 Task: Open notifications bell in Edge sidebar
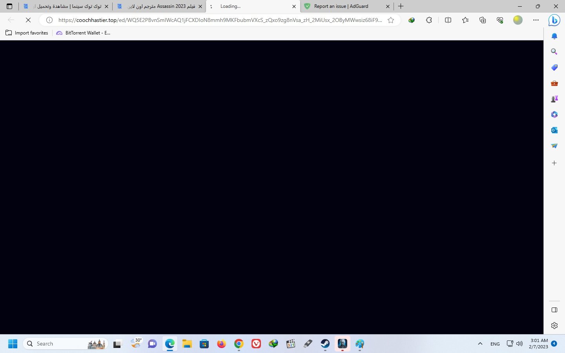tap(554, 36)
